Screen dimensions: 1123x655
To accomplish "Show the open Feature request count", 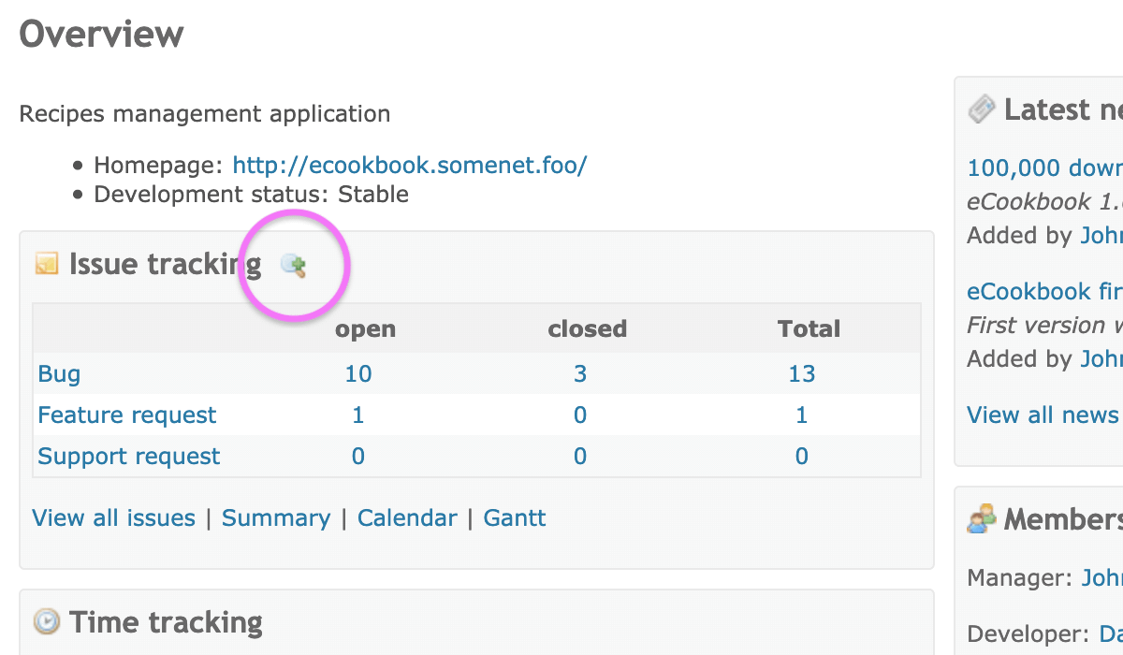I will [358, 415].
